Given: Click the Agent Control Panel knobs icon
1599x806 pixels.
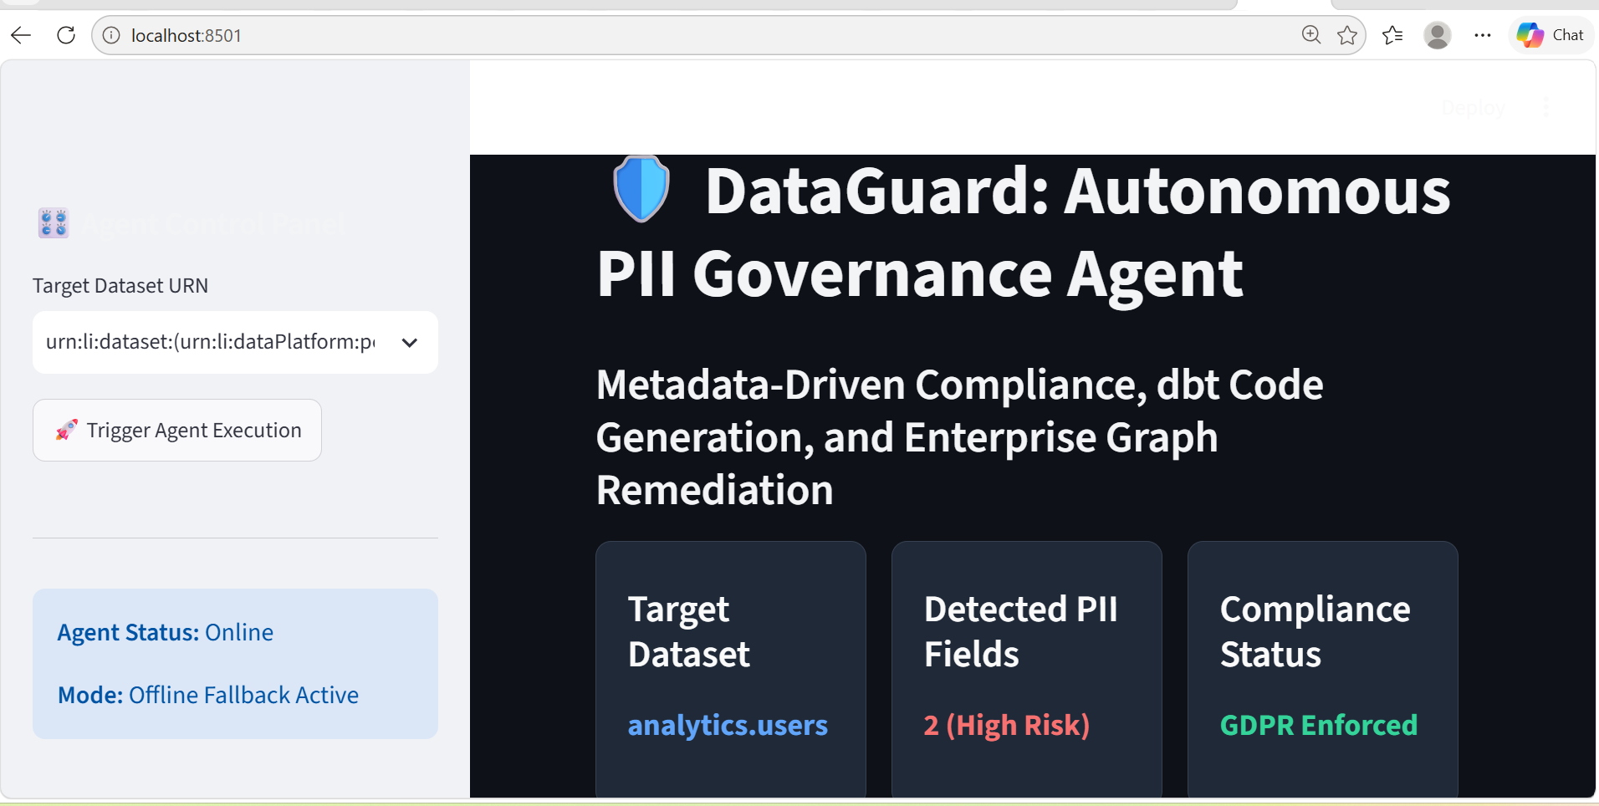Looking at the screenshot, I should tap(54, 223).
